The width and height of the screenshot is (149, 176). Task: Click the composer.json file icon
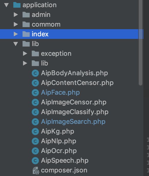point(36,170)
